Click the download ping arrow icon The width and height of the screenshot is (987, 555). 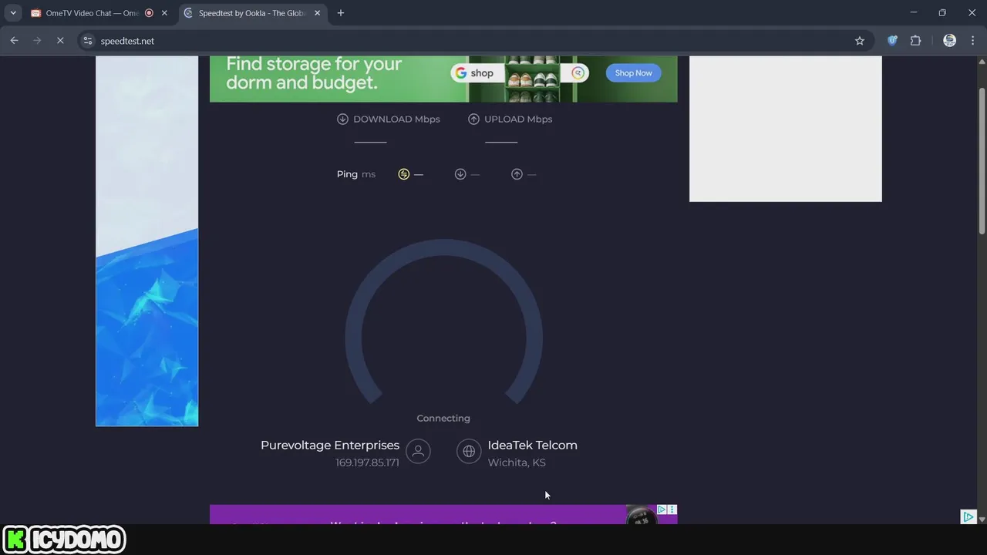coord(460,174)
